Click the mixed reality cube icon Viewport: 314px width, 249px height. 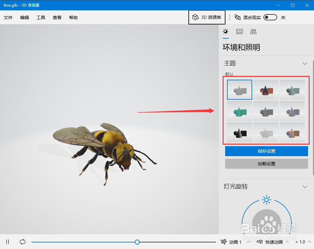237,17
